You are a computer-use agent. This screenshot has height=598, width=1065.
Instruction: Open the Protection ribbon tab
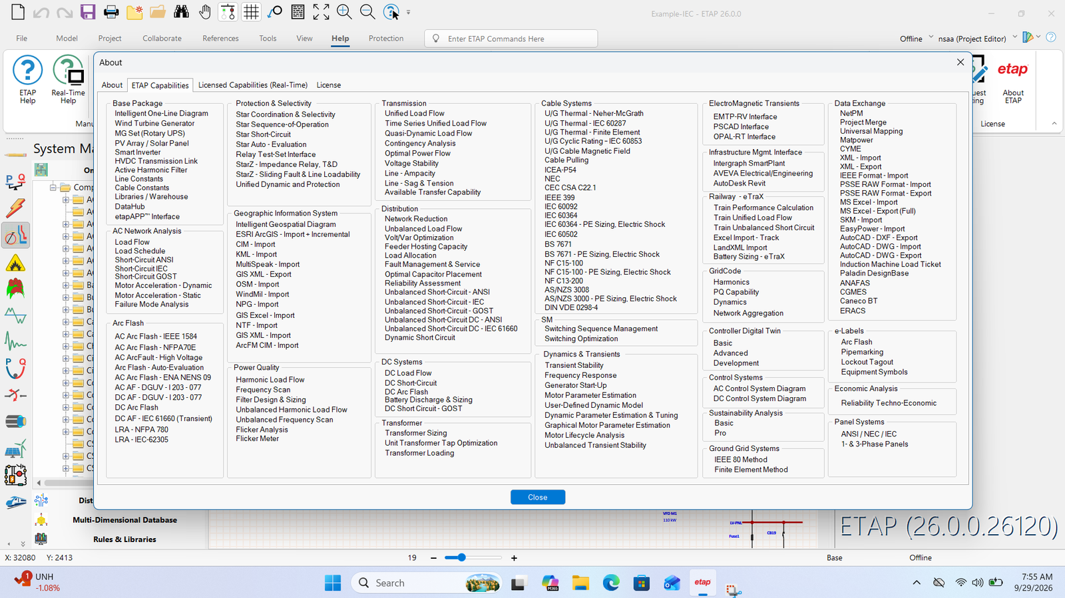click(386, 39)
